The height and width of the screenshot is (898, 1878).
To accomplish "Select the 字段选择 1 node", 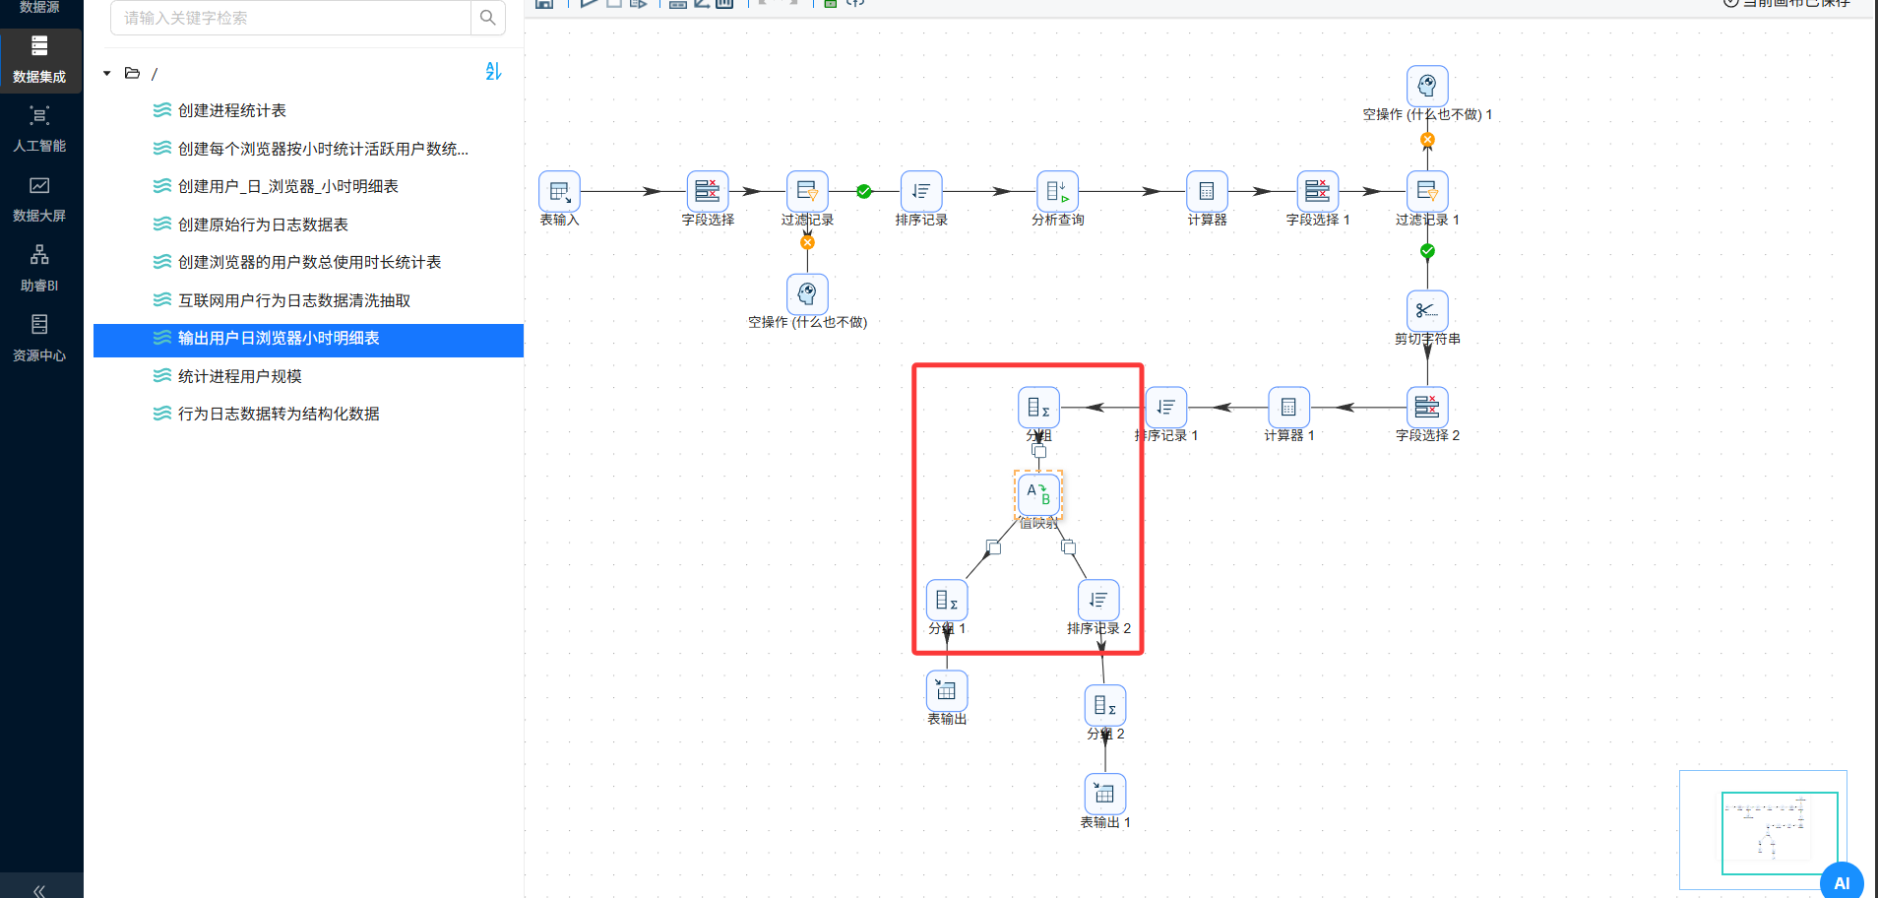I will [x=1317, y=191].
